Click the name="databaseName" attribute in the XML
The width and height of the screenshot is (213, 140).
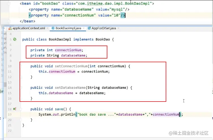coord(72,9)
